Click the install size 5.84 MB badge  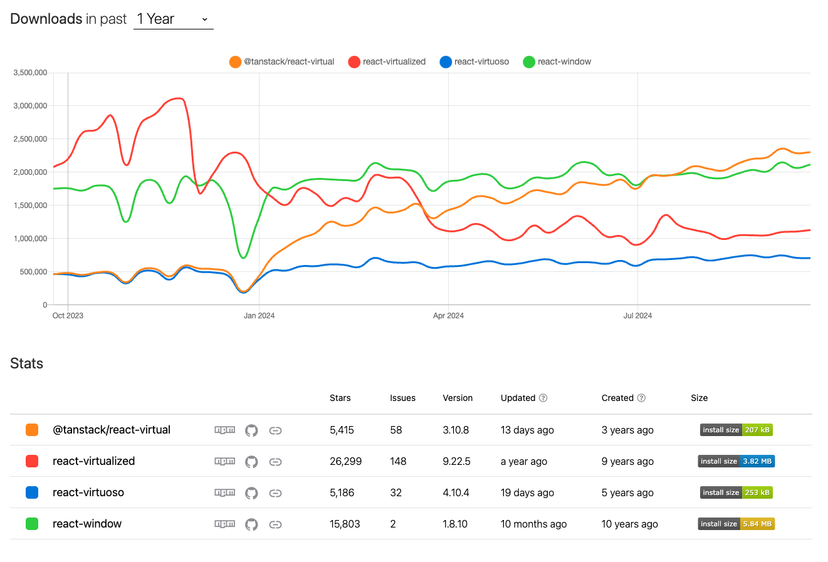coord(736,524)
